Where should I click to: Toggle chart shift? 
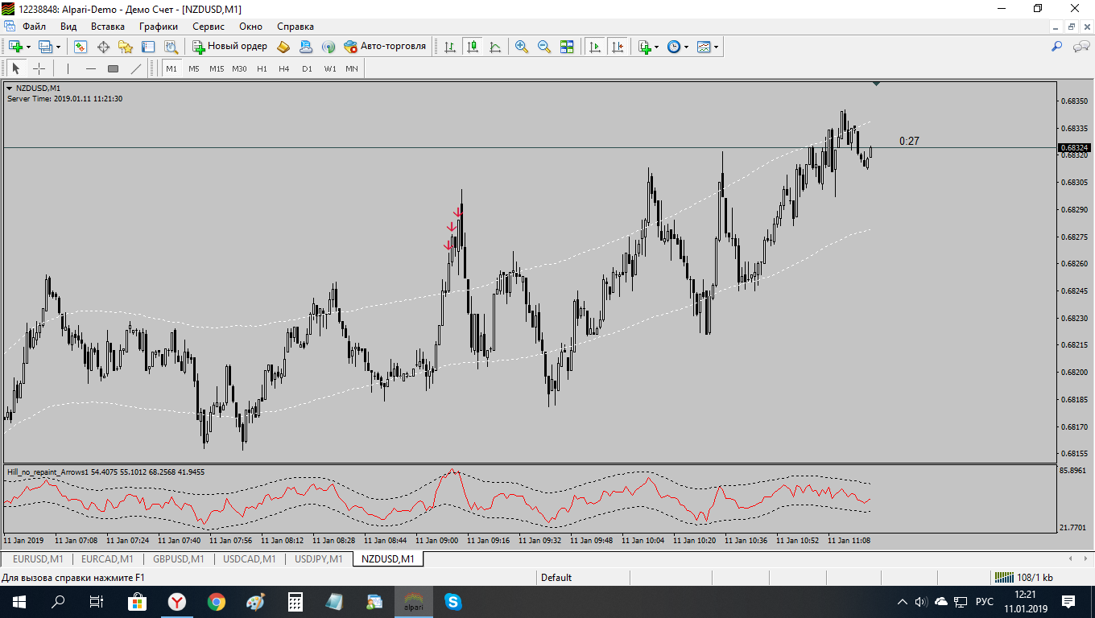point(618,47)
